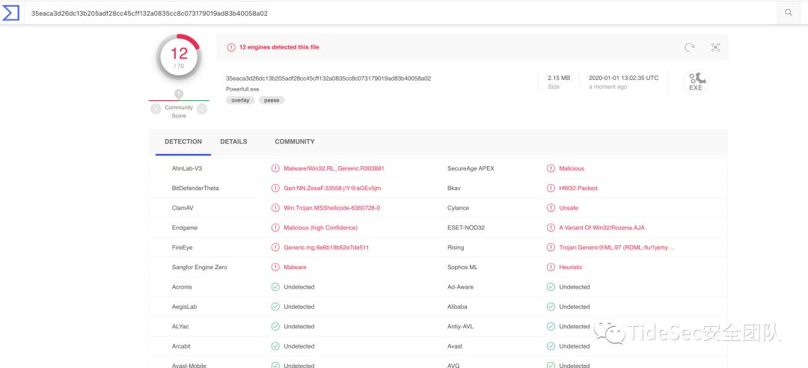Click 'Malicious (high Confidence)' result
This screenshot has height=368, width=808.
(x=320, y=228)
